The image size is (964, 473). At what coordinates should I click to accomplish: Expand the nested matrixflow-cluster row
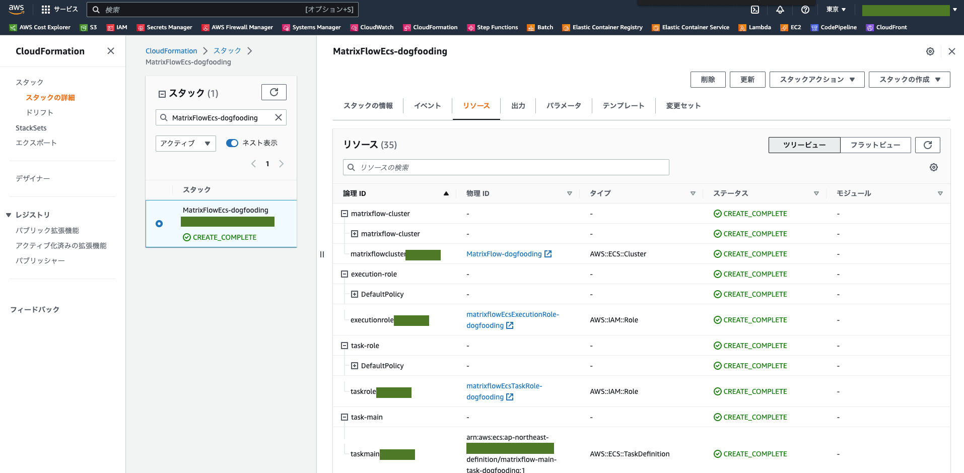[x=355, y=234]
